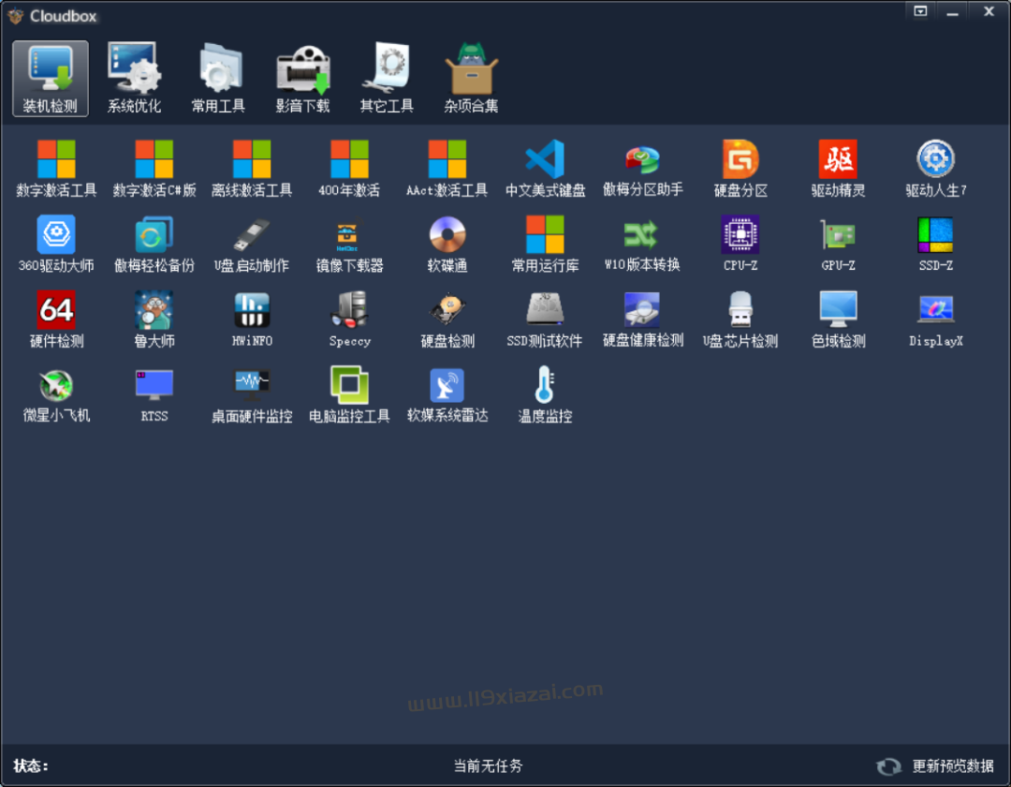Minimize the Cloudbox window

[x=953, y=11]
